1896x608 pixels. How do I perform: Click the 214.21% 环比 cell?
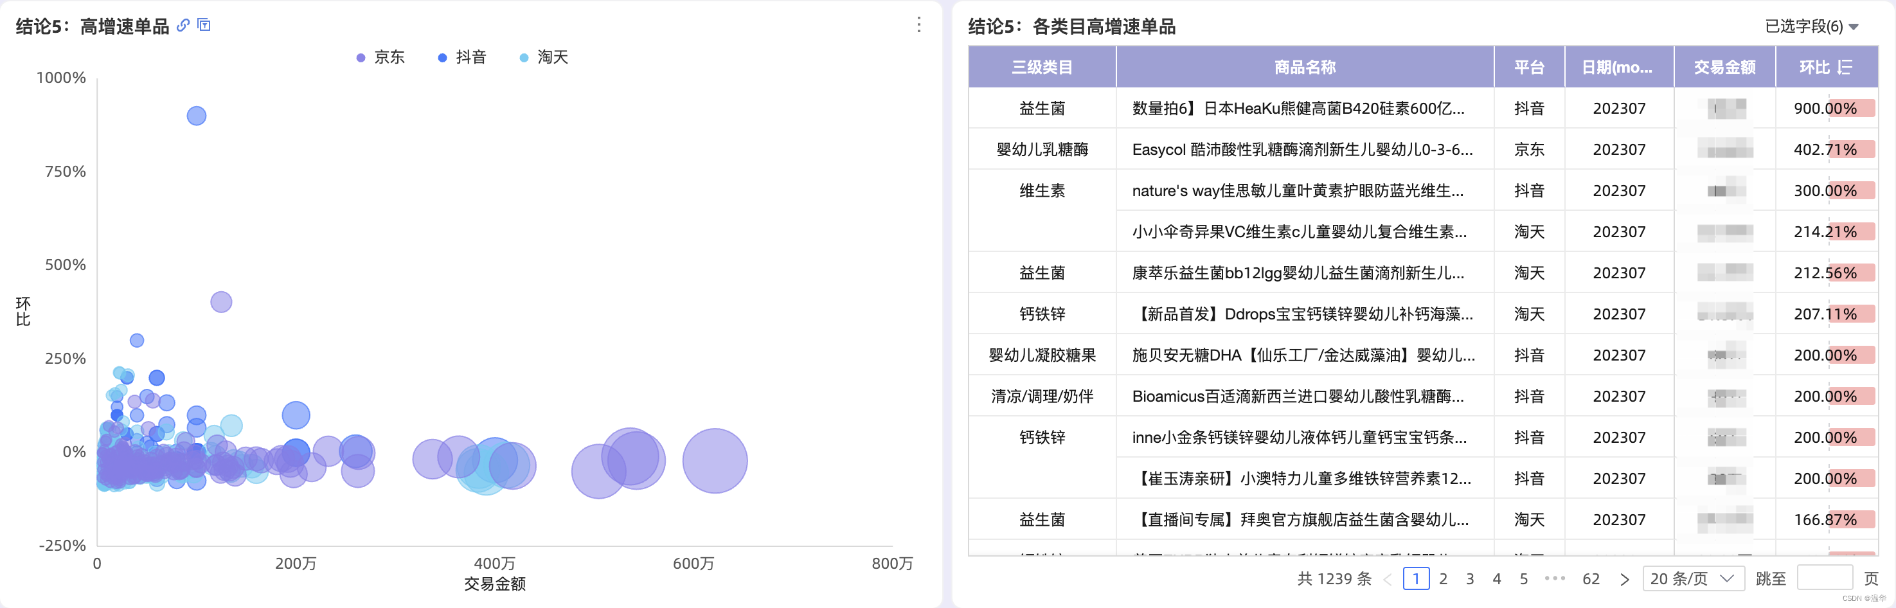pos(1825,232)
